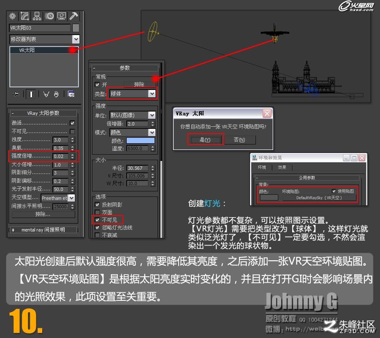Click the VR太阳03 object name field

(x=40, y=28)
